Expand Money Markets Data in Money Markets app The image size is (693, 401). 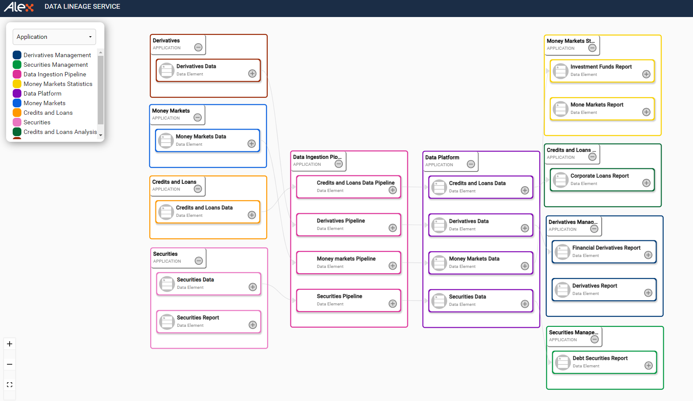pos(252,144)
